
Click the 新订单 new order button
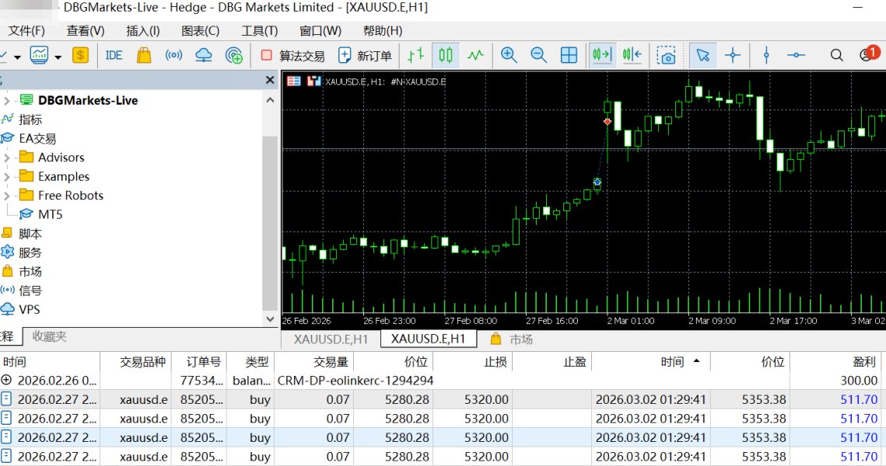[365, 55]
